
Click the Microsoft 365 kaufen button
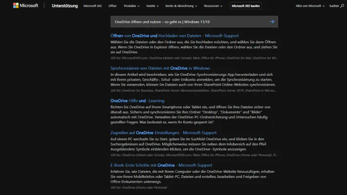(246, 6)
